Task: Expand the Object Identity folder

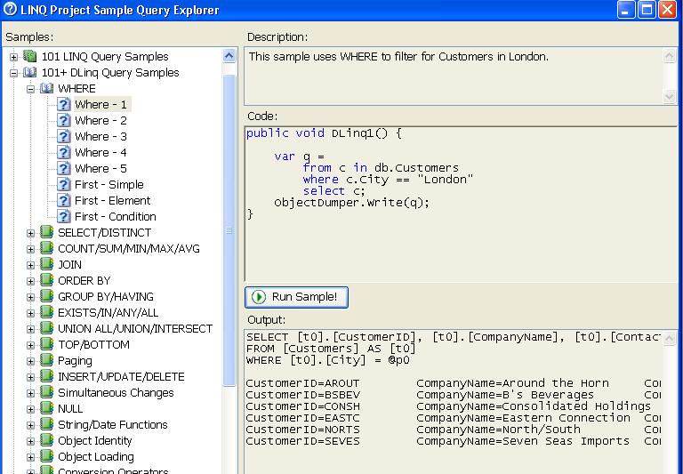Action: coord(30,441)
